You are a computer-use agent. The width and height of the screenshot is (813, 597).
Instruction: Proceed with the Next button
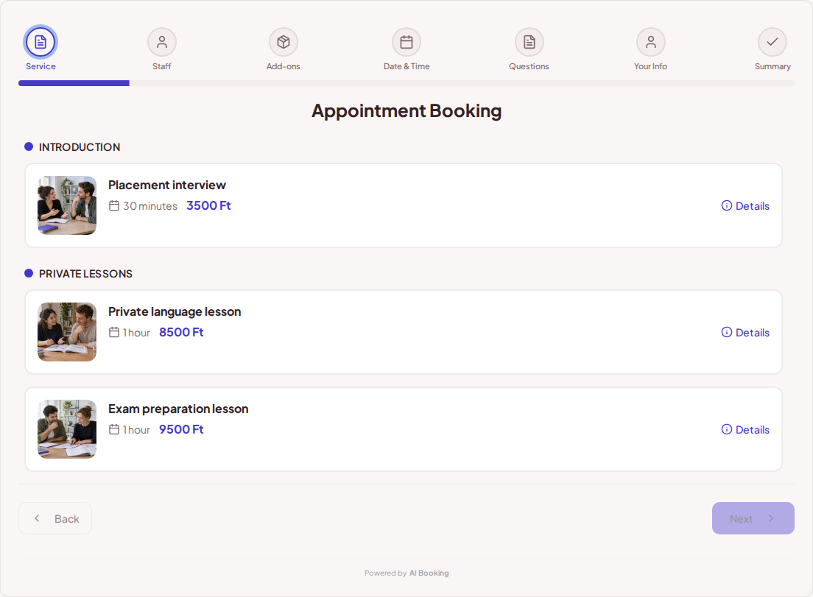click(753, 518)
